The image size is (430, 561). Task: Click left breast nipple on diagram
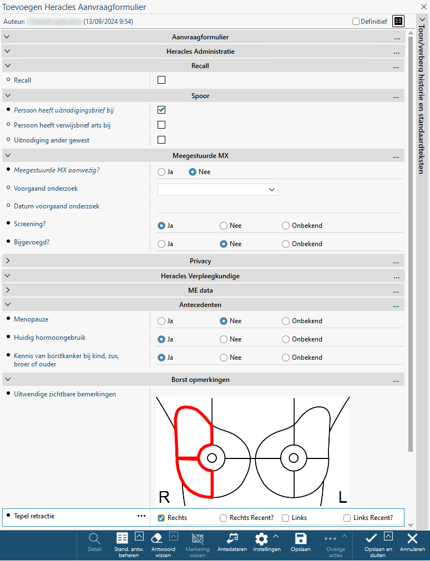click(294, 458)
